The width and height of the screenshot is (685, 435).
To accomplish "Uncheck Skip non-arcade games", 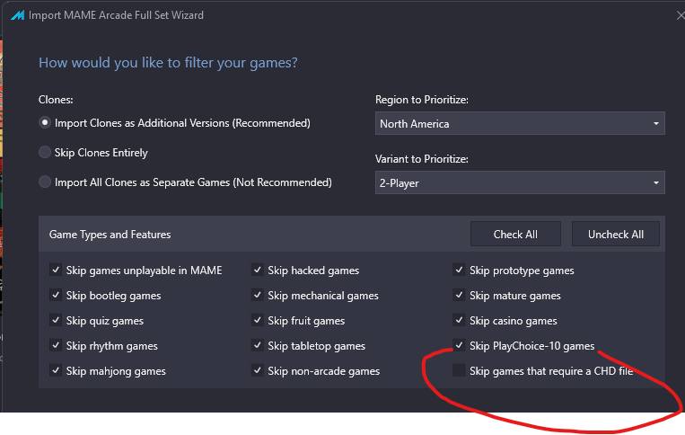I will (x=258, y=370).
